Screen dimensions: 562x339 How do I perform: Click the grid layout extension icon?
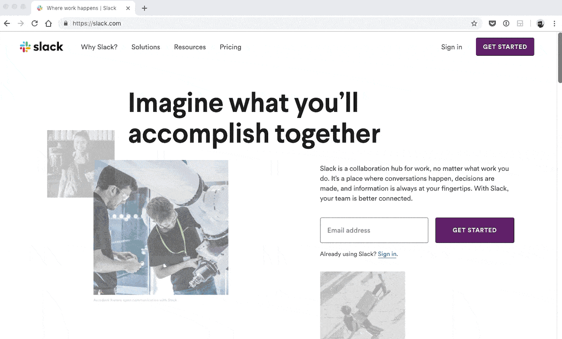tap(520, 24)
